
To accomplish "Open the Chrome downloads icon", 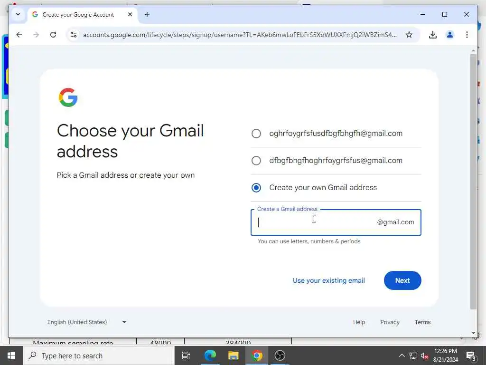I will (433, 35).
